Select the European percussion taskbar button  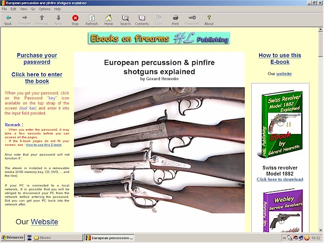click(x=109, y=238)
